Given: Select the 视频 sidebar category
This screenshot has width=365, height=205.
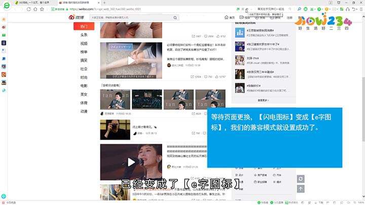Looking at the screenshot, I should coord(84,44).
